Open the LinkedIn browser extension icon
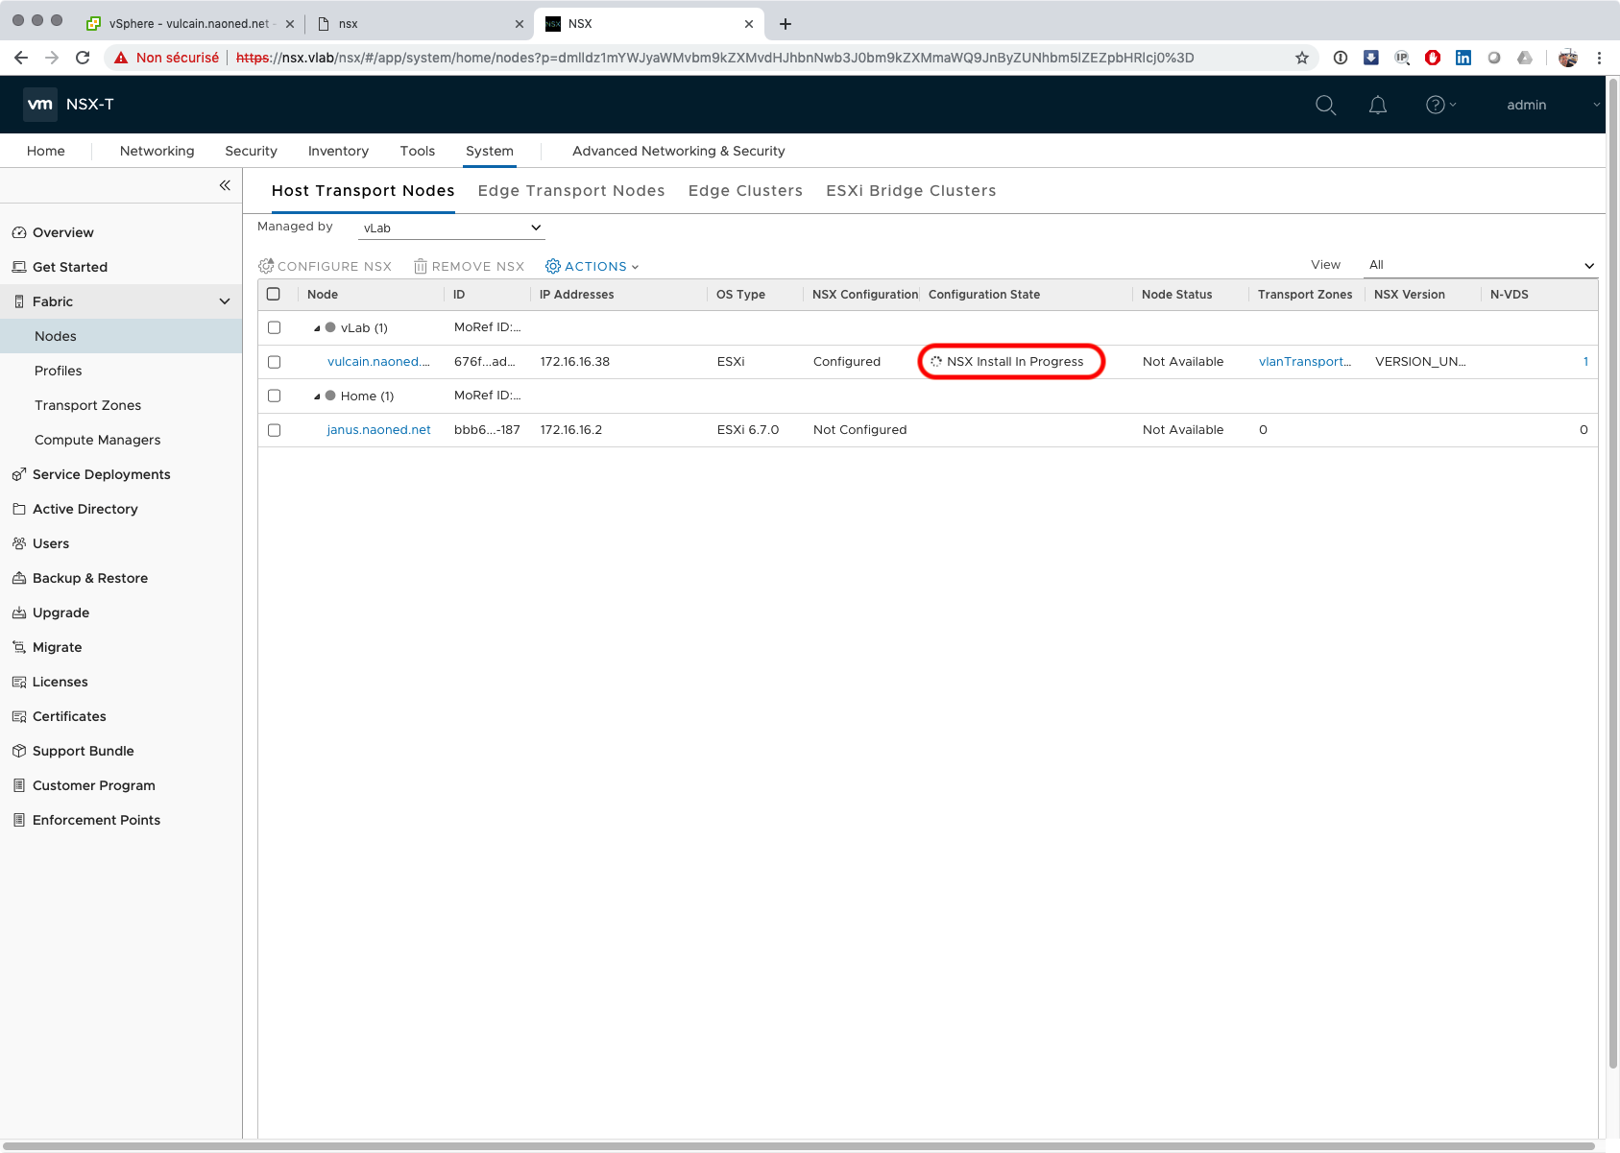 [1463, 58]
